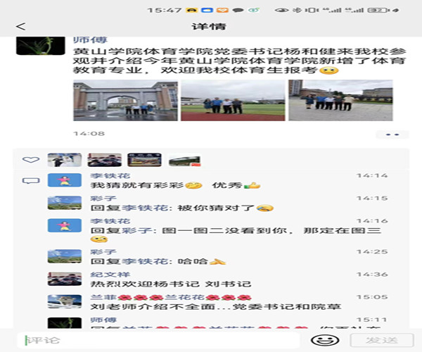View the third photo on the plaza
Image resolution: width=422 pixels, height=352 pixels.
pyautogui.click(x=340, y=100)
